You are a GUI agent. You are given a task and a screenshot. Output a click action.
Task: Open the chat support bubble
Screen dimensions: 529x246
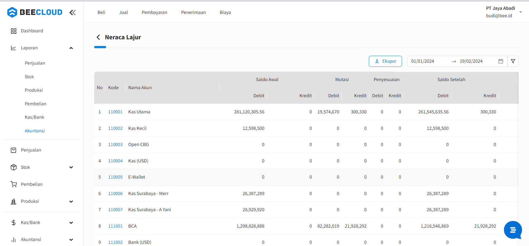pyautogui.click(x=513, y=230)
